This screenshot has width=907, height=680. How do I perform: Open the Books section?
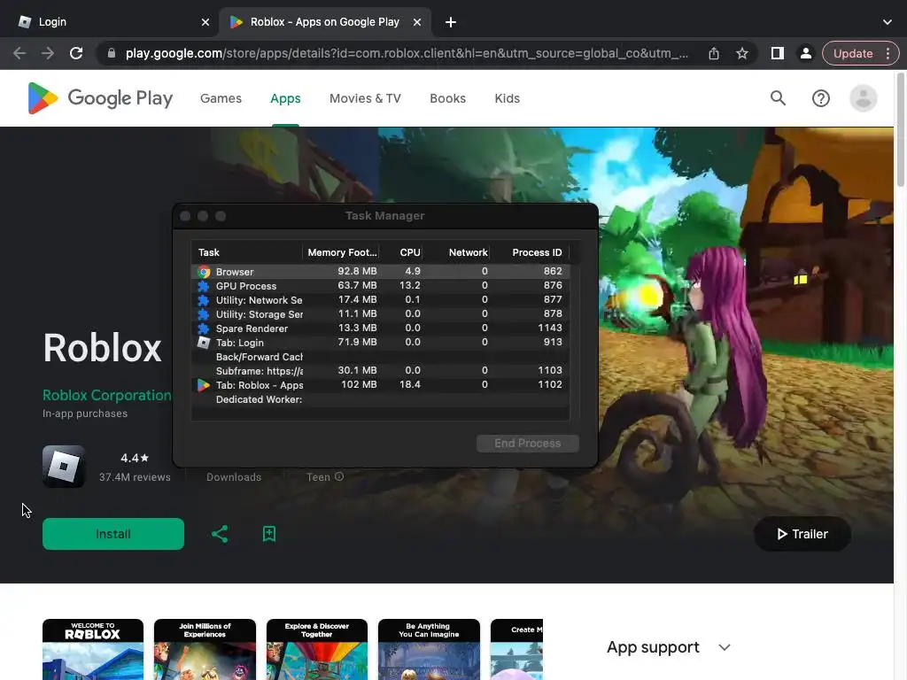click(447, 98)
